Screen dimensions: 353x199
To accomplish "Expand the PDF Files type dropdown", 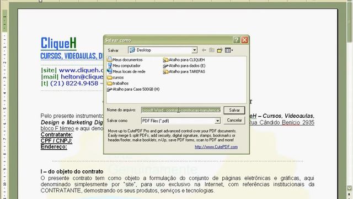I will coord(217,121).
